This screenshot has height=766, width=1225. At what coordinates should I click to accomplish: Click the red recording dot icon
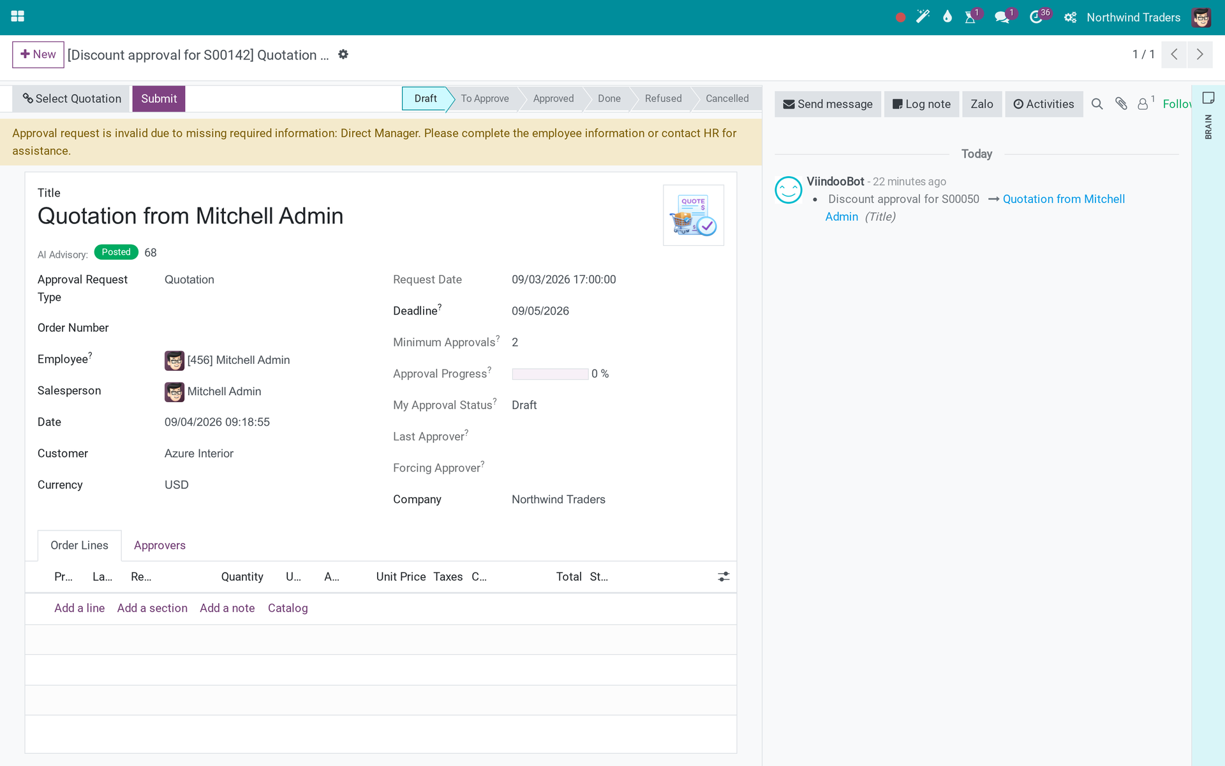[x=900, y=17]
